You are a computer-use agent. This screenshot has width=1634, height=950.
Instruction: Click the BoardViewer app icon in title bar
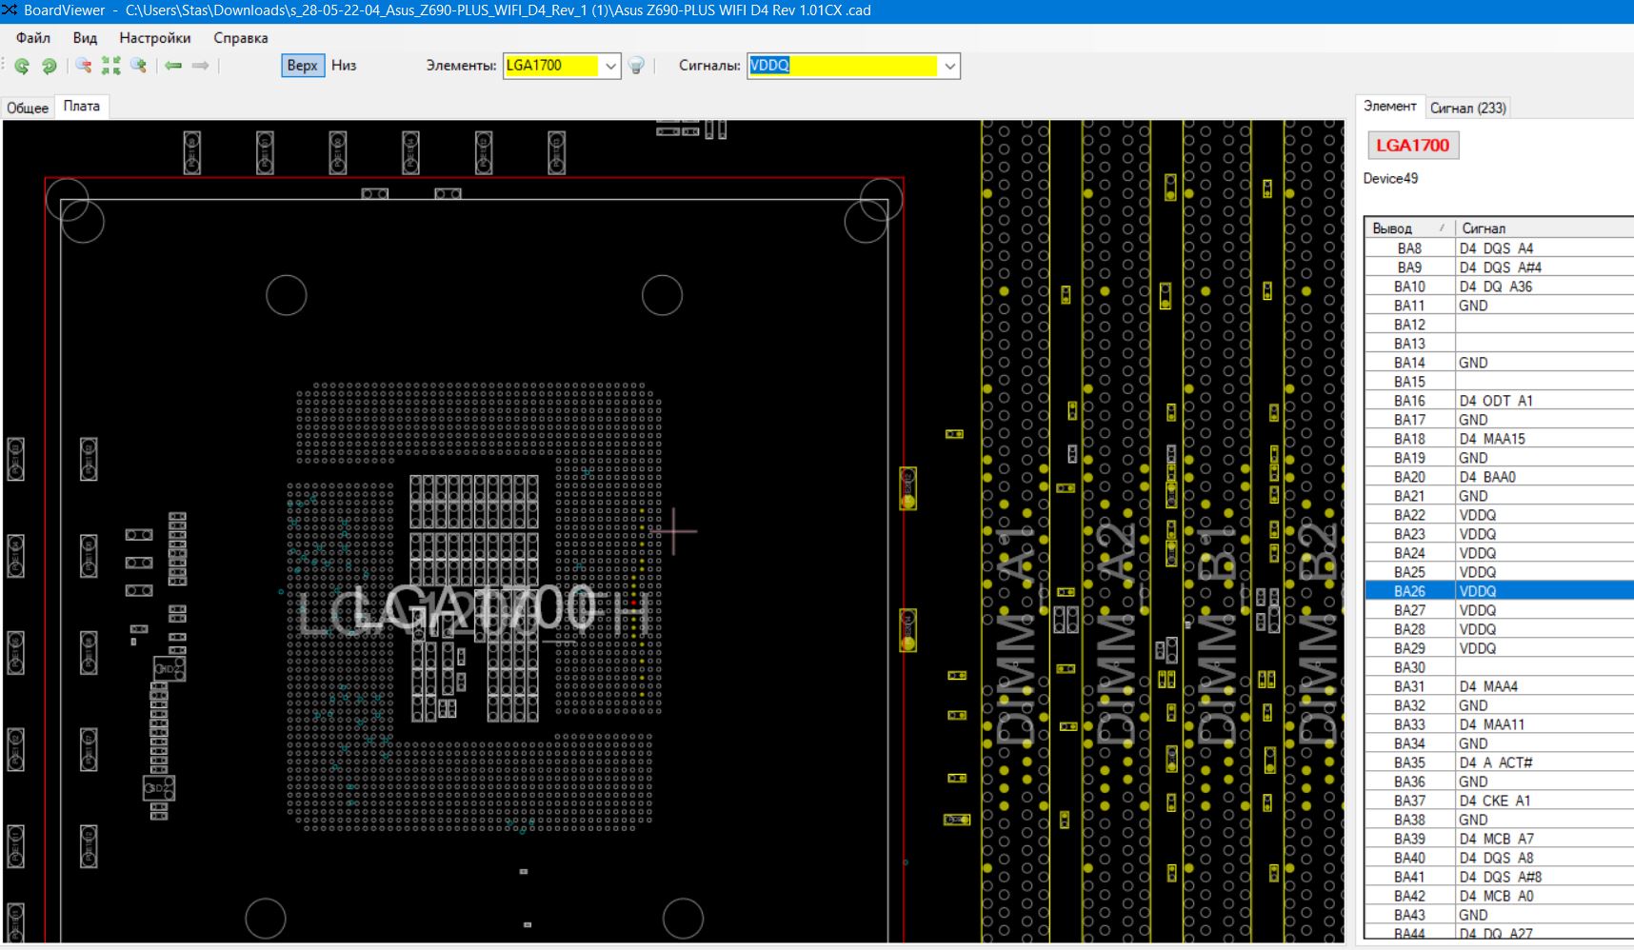pyautogui.click(x=10, y=10)
